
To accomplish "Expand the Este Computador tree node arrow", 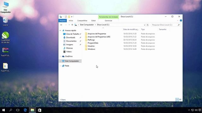I will 60,61.
